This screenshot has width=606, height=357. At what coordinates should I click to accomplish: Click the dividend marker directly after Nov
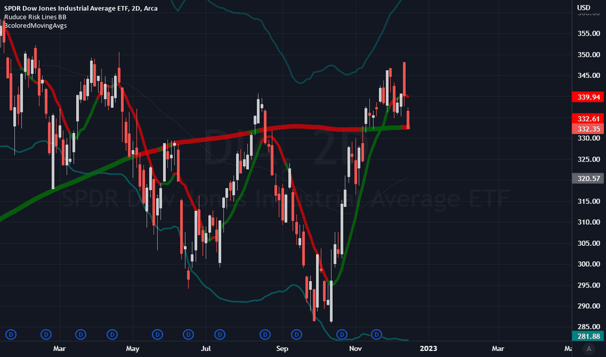coord(376,334)
